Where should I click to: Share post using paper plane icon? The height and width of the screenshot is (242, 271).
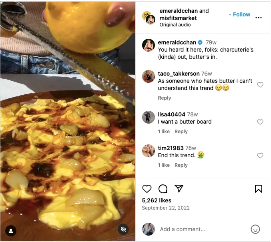pos(179,189)
